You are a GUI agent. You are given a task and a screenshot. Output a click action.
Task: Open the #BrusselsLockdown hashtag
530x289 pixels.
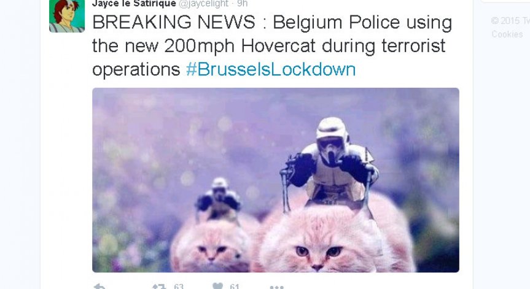coord(271,69)
